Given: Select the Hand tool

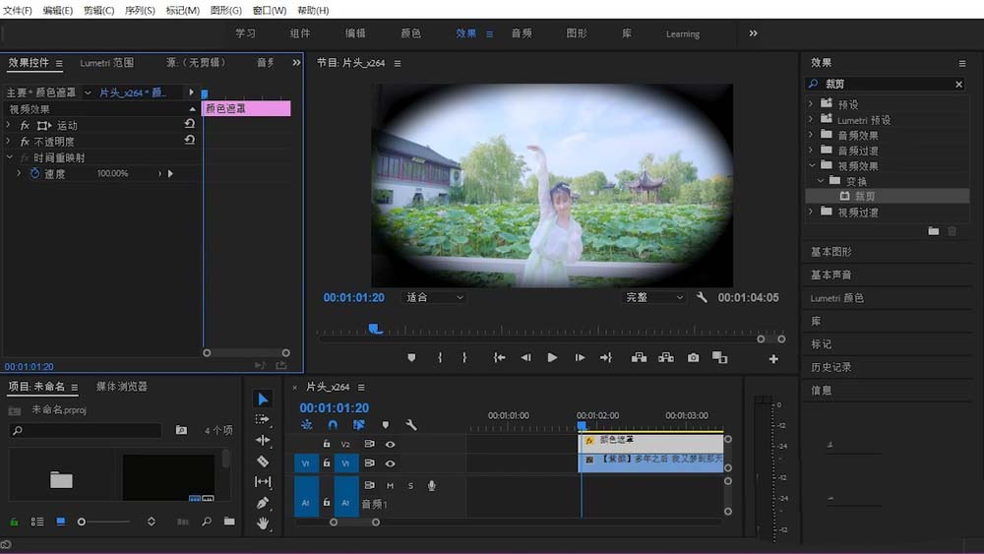Looking at the screenshot, I should tap(263, 523).
